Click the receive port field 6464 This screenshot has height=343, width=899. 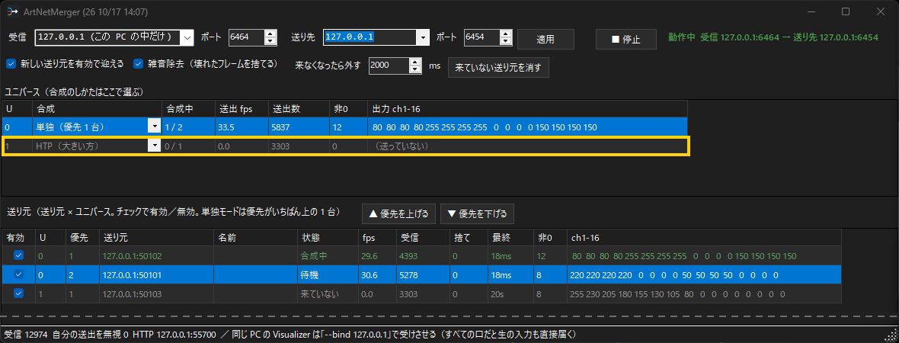(247, 38)
